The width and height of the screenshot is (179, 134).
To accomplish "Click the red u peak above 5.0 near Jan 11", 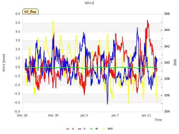I will click(x=147, y=20).
